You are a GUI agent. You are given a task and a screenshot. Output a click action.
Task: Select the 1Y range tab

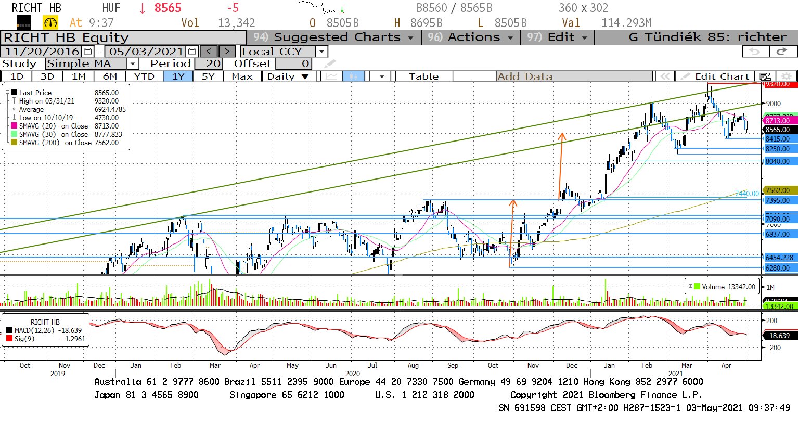[178, 76]
